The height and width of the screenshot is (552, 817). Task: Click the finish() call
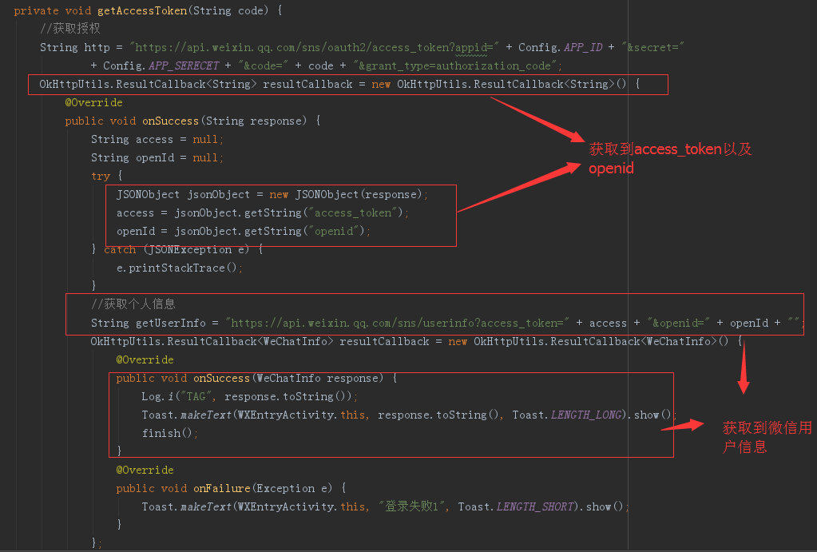pyautogui.click(x=169, y=433)
